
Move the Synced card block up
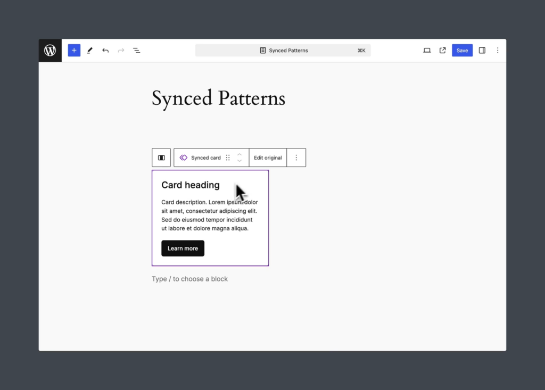pos(240,154)
